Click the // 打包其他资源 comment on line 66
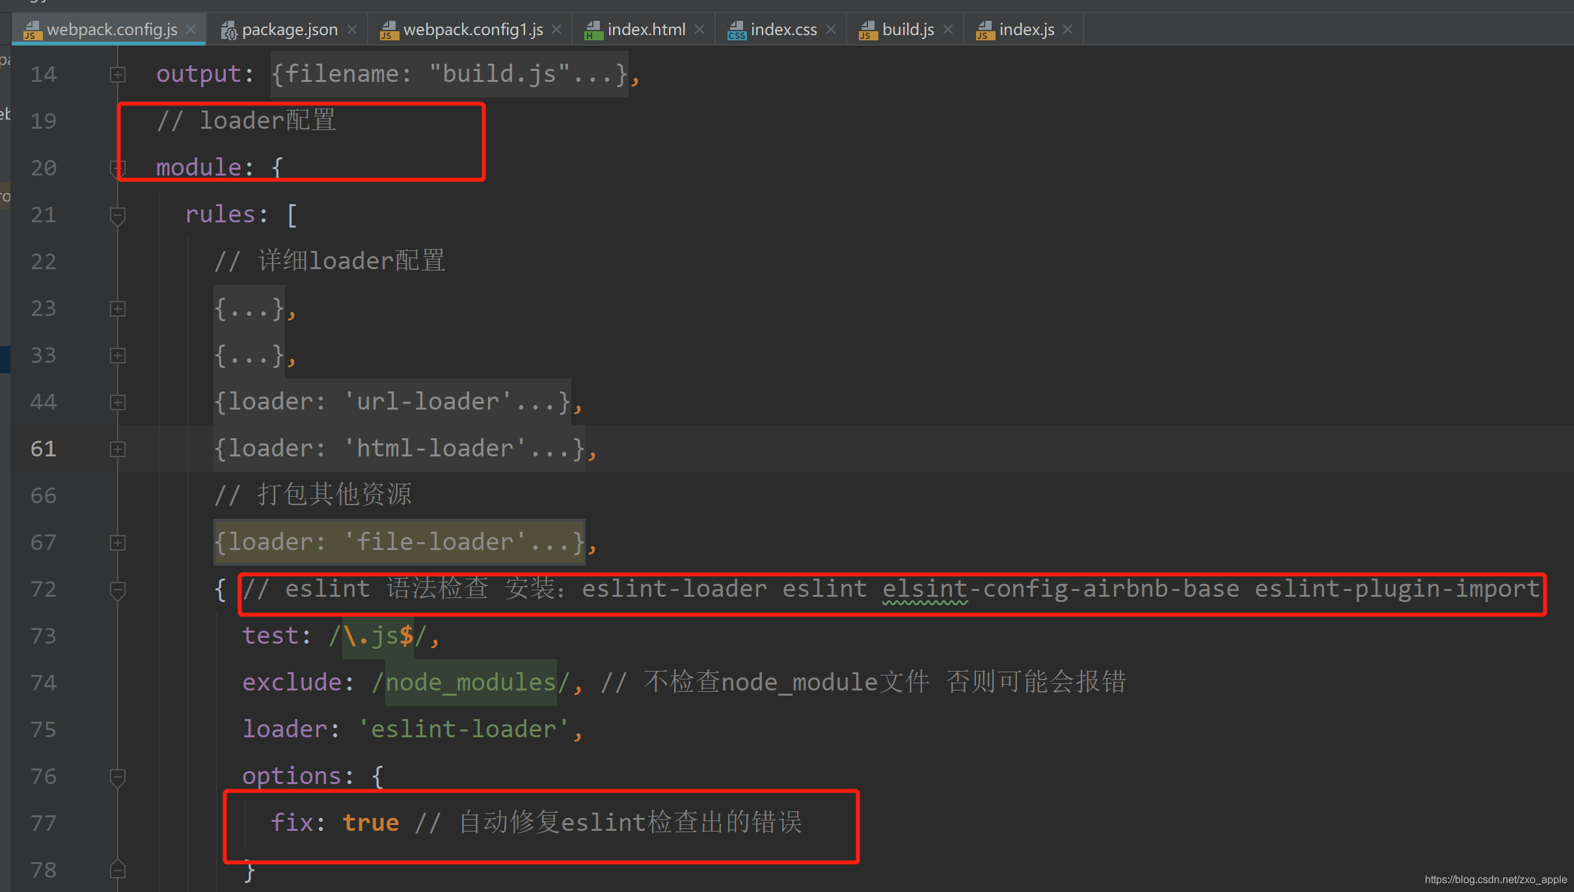This screenshot has width=1574, height=892. click(313, 495)
